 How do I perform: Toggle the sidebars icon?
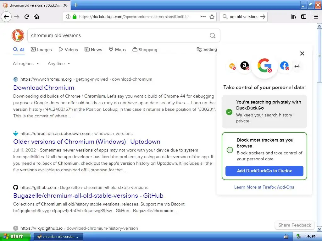(304, 17)
